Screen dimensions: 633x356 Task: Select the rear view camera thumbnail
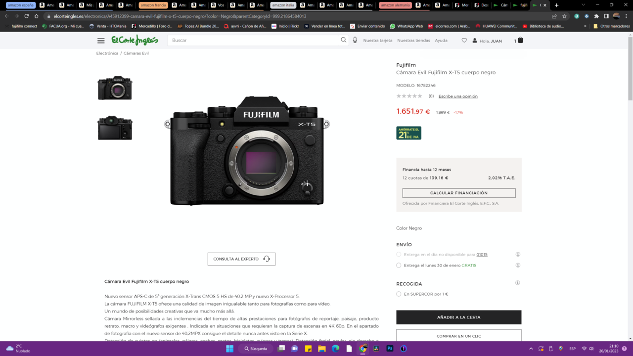click(x=115, y=128)
